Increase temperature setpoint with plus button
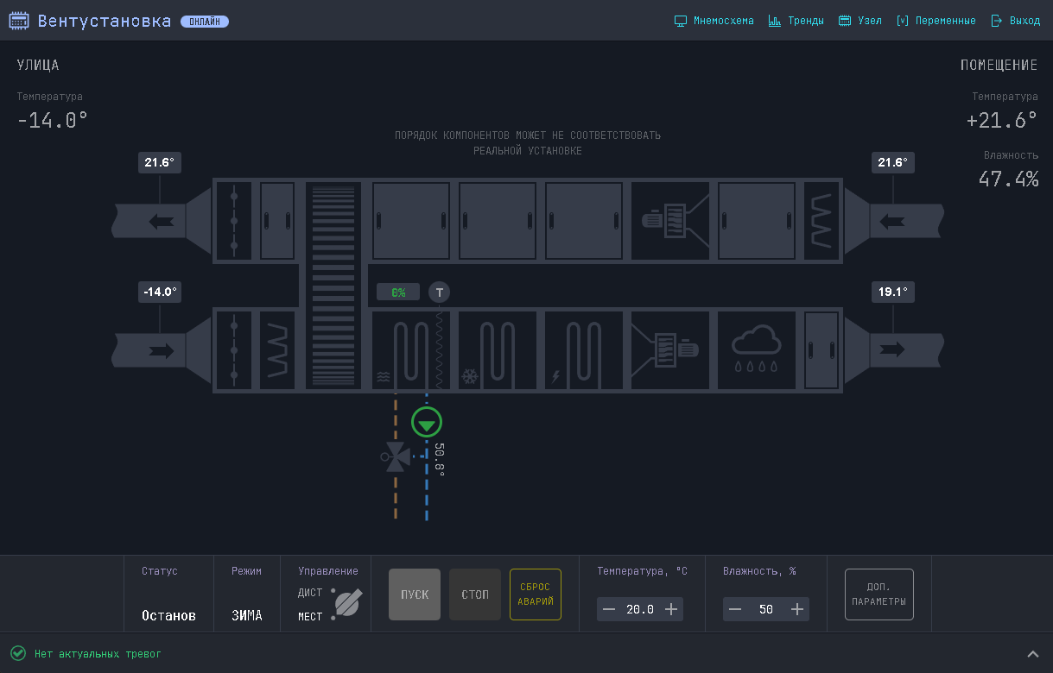The height and width of the screenshot is (673, 1053). 671,609
